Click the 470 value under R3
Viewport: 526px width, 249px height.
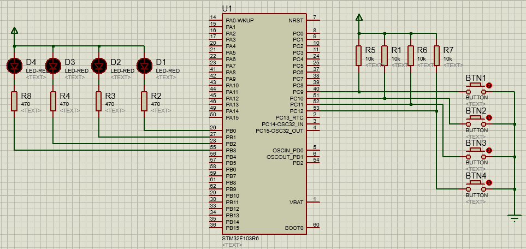pyautogui.click(x=109, y=104)
